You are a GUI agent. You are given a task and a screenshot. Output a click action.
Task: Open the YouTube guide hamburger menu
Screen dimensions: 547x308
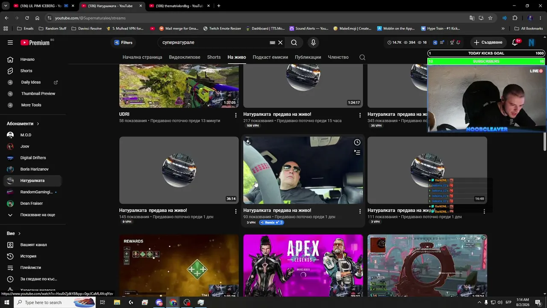click(x=10, y=43)
